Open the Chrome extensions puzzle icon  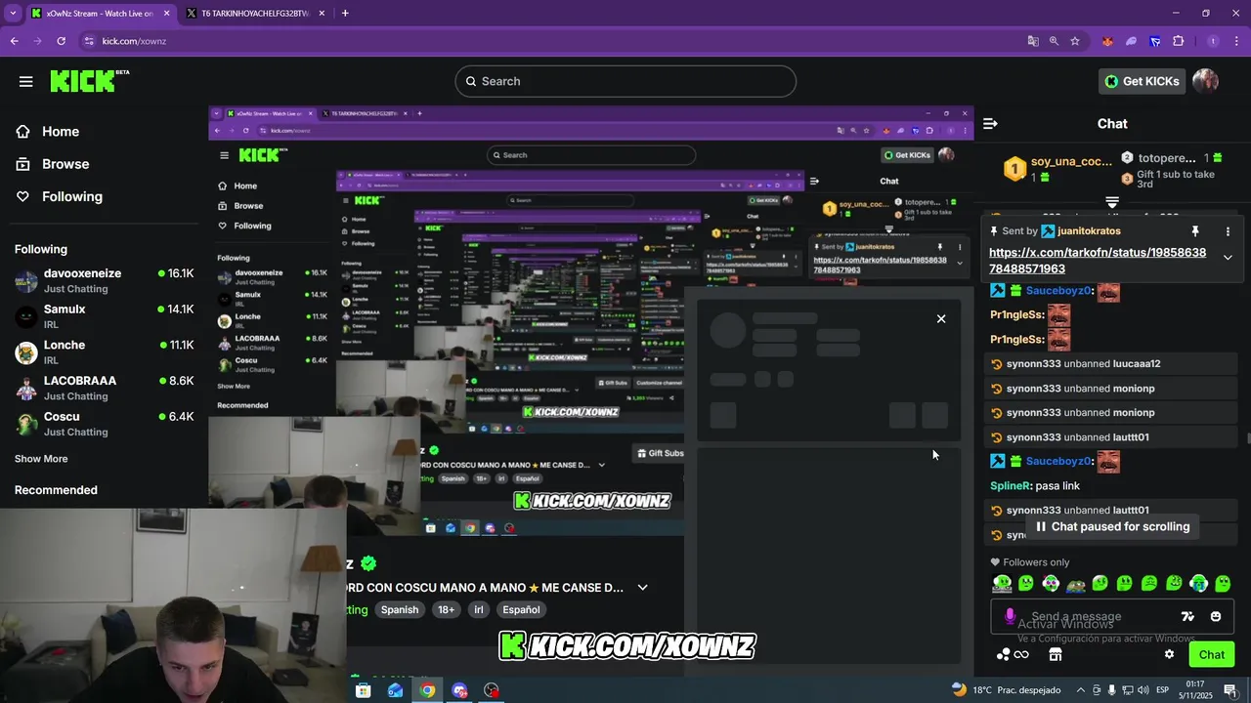pos(1178,41)
